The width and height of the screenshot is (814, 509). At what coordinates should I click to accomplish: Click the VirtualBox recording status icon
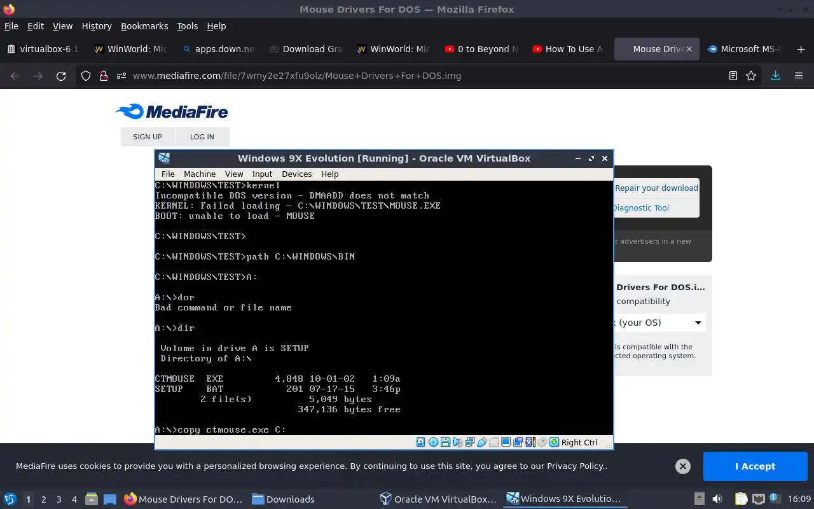[x=518, y=442]
